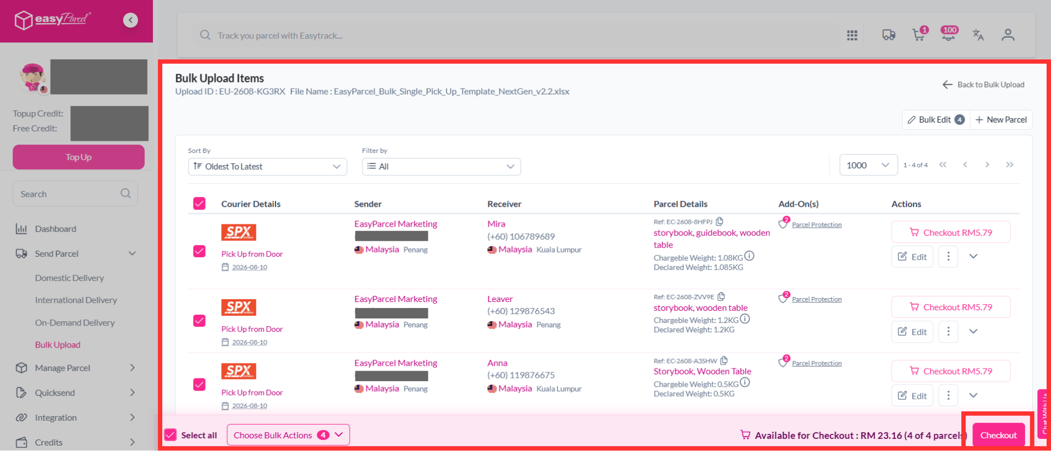Screen dimensions: 1051x451
Task: Click the bottom Checkout button
Action: (999, 435)
